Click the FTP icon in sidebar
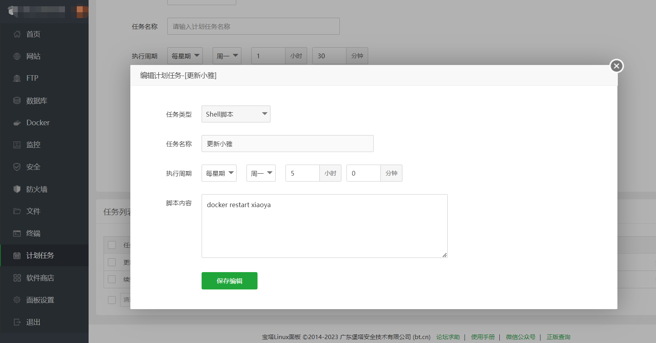 [x=17, y=78]
